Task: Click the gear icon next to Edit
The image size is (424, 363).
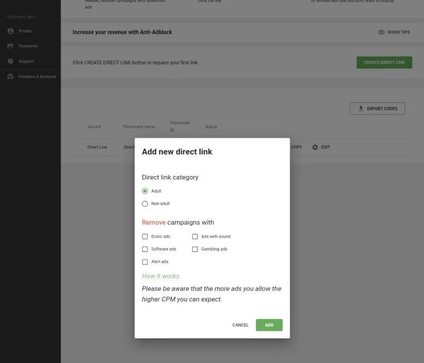Action: click(x=315, y=147)
